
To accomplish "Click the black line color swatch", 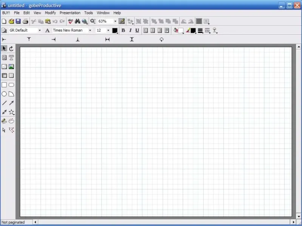I will pos(193,31).
